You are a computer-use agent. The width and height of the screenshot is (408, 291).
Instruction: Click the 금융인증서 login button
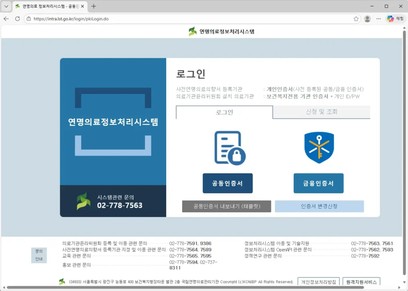319,183
